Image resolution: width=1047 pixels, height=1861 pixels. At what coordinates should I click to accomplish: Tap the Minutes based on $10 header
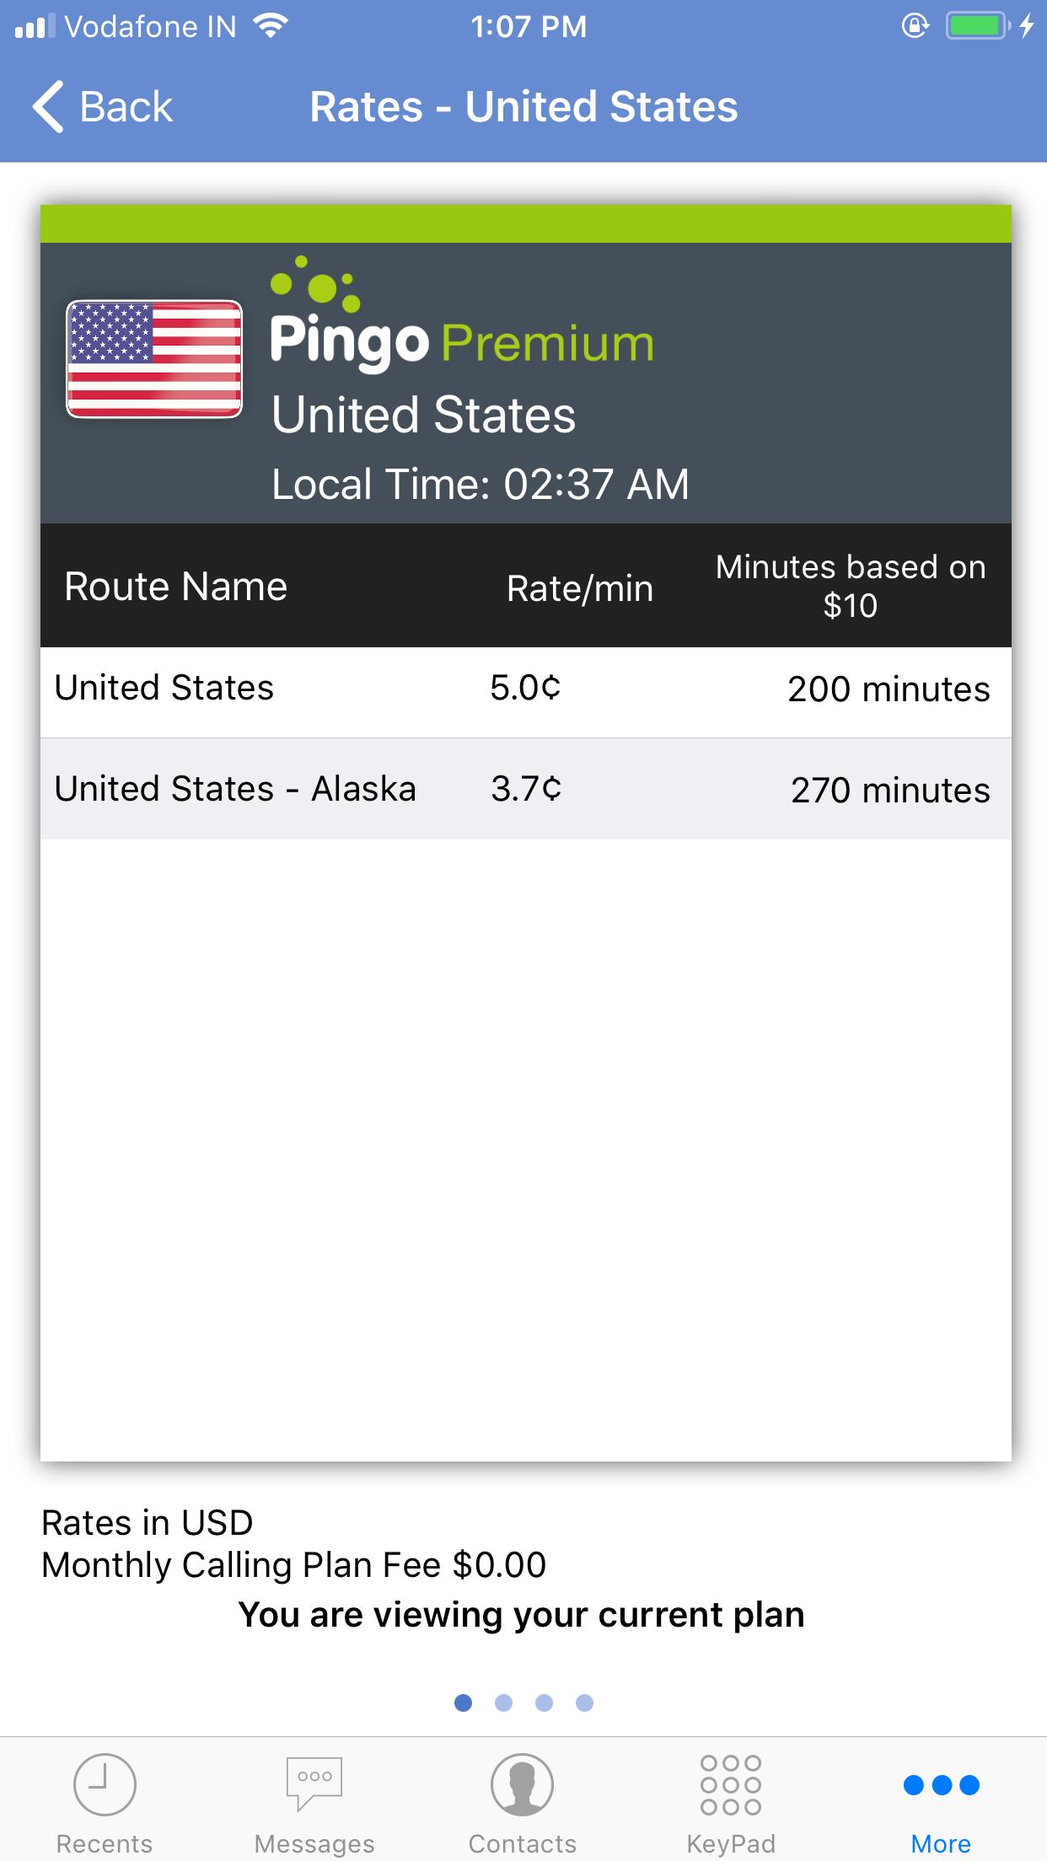[x=851, y=586]
